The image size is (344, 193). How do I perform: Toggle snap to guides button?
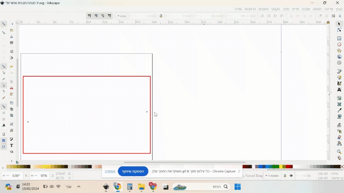(4, 147)
